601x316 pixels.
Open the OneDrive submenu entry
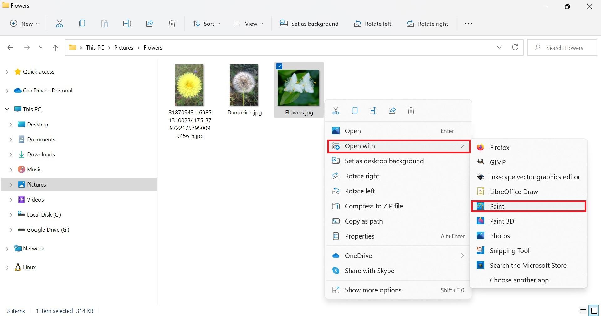coord(398,256)
